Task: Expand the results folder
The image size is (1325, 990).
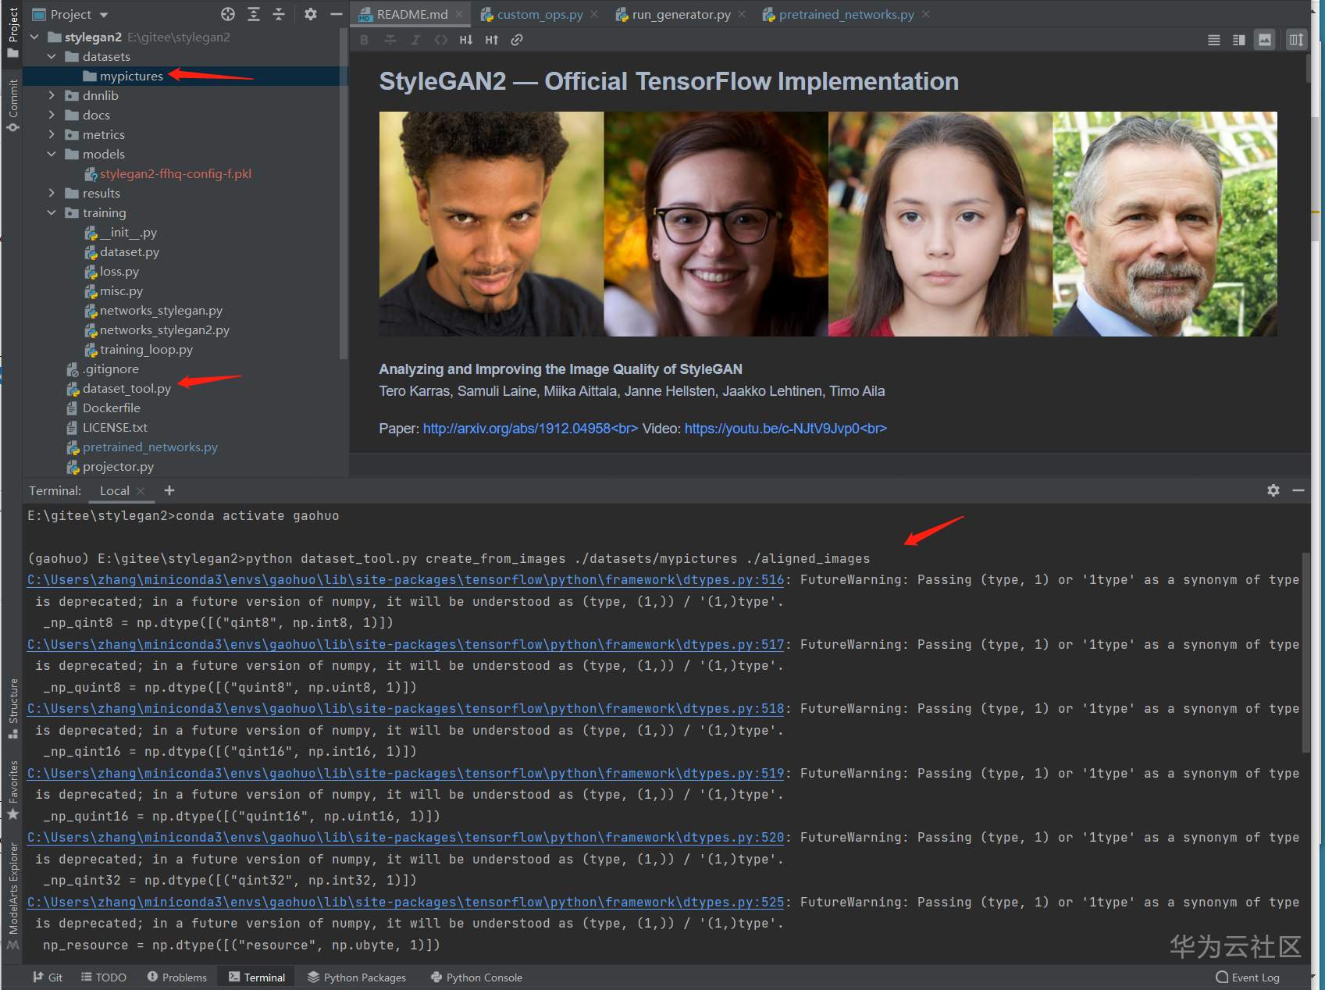Action: point(52,193)
